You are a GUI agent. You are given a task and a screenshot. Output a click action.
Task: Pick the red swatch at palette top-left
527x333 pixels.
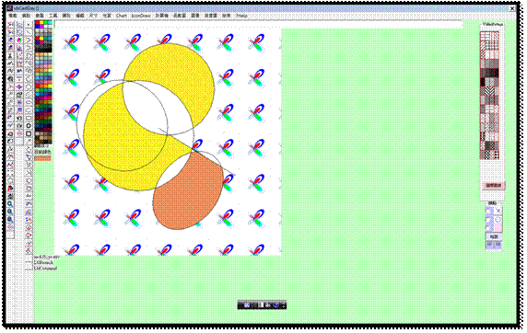pyautogui.click(x=37, y=23)
